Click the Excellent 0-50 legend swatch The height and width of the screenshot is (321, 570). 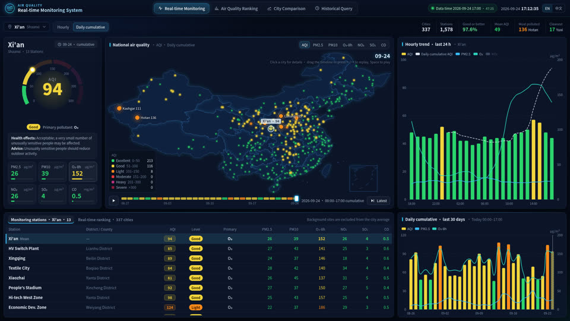pos(113,160)
